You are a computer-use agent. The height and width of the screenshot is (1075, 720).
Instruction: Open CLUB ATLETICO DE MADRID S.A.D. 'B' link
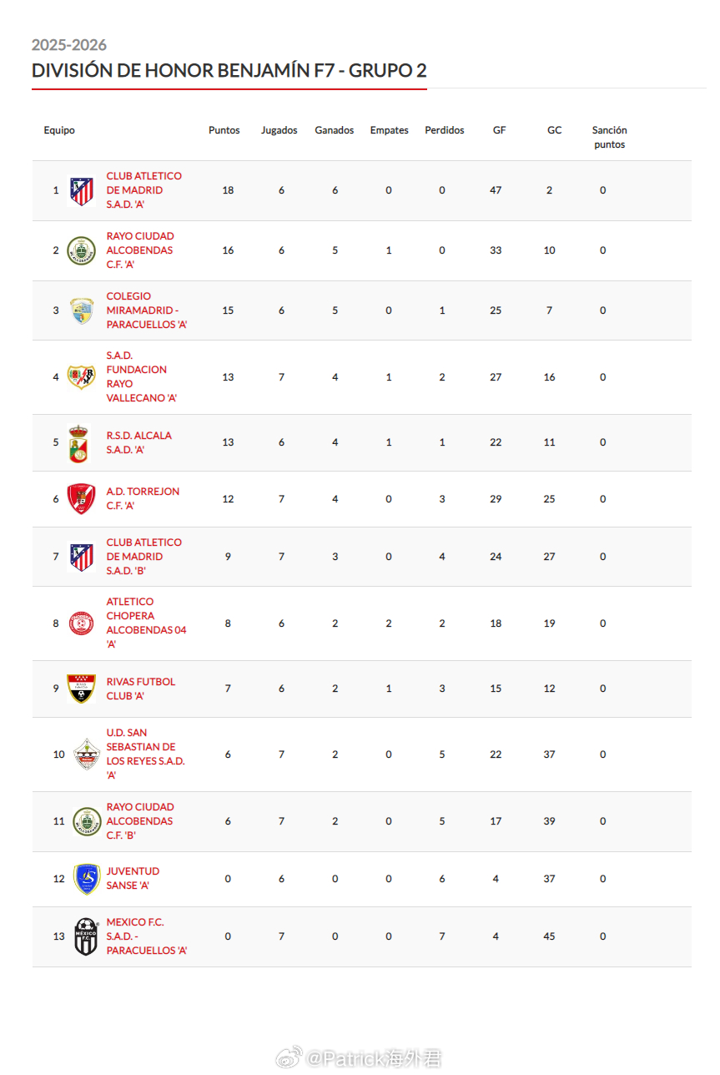coord(143,557)
